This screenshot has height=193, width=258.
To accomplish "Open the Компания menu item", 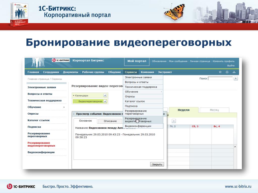I will click(x=147, y=72).
